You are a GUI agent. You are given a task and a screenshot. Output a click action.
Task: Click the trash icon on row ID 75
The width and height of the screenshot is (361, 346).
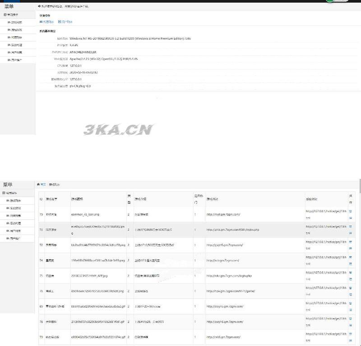351,272
